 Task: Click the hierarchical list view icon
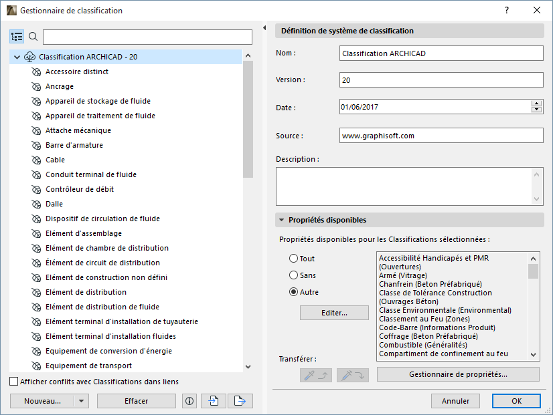point(17,37)
